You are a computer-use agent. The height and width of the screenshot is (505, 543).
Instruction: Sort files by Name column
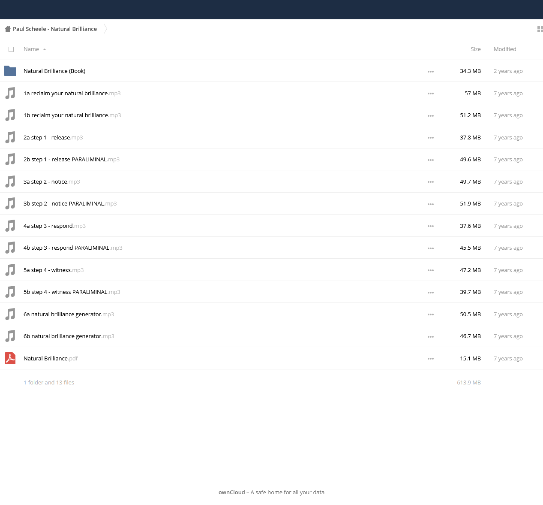35,49
